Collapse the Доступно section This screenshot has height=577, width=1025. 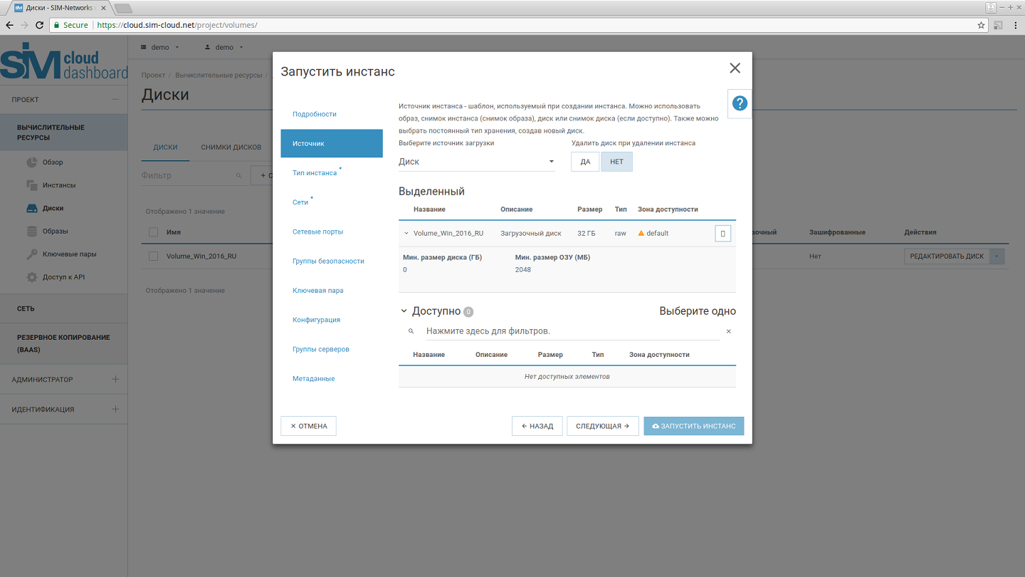click(x=404, y=311)
